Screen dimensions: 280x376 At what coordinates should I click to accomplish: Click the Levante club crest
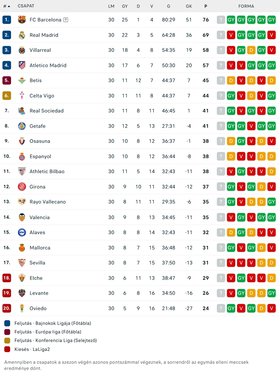pos(22,293)
